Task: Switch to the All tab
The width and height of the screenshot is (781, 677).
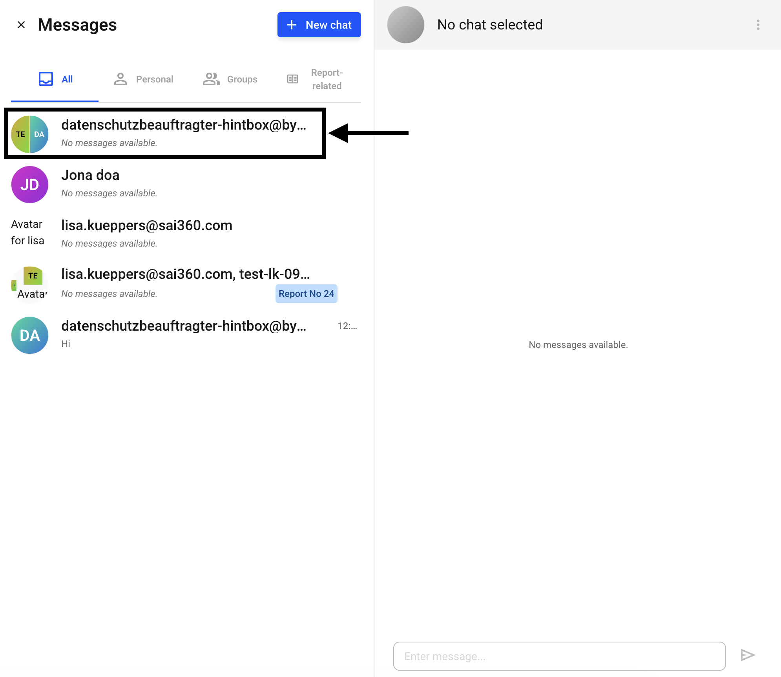Action: click(x=55, y=79)
